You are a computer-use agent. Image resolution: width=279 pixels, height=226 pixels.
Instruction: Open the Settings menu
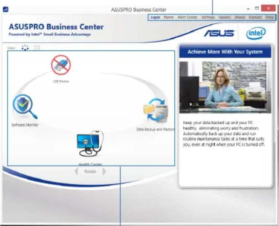208,17
